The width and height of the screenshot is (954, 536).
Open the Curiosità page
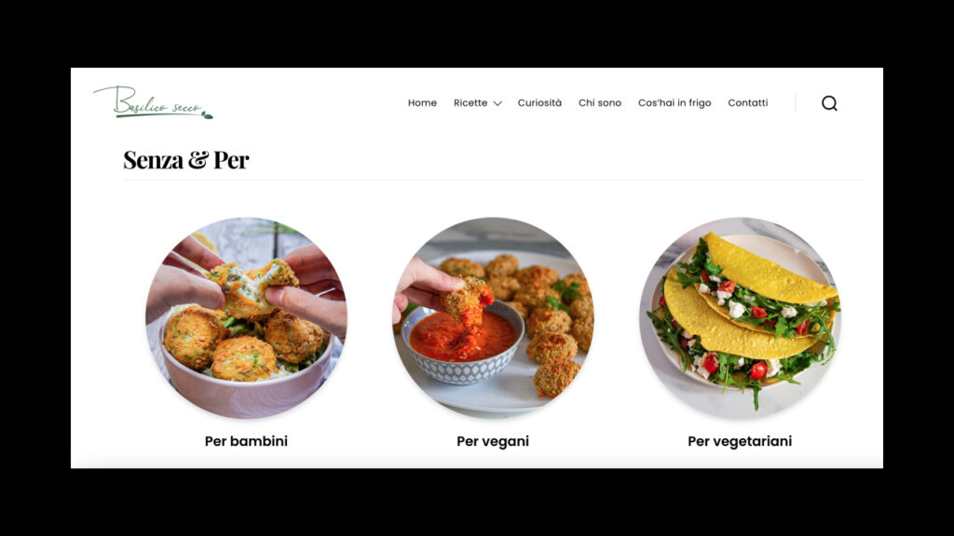[x=539, y=102]
